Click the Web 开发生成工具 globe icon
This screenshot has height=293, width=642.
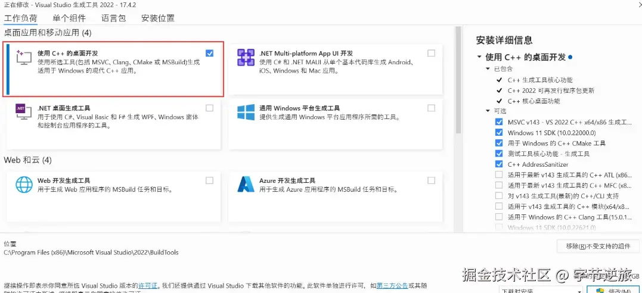coord(24,184)
